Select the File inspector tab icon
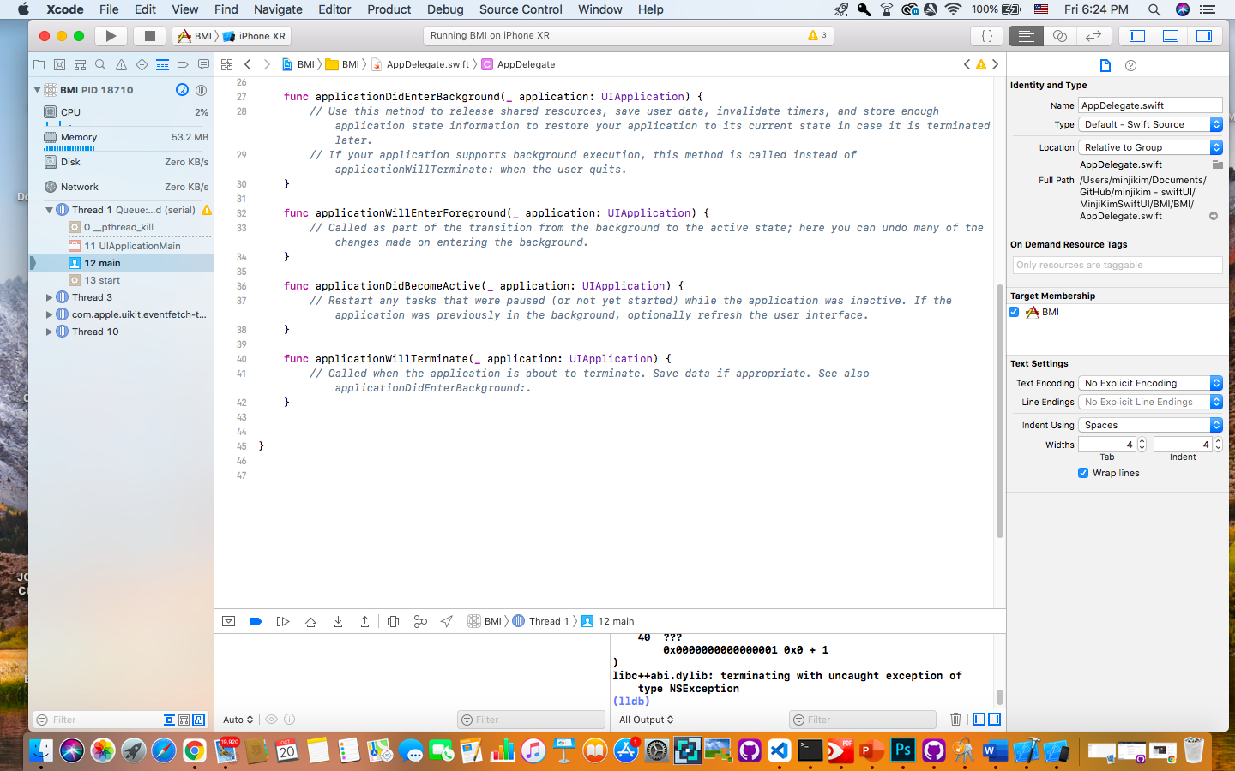The width and height of the screenshot is (1235, 771). pyautogui.click(x=1105, y=66)
